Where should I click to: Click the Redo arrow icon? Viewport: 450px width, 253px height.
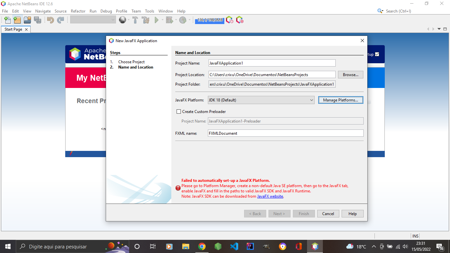point(60,20)
